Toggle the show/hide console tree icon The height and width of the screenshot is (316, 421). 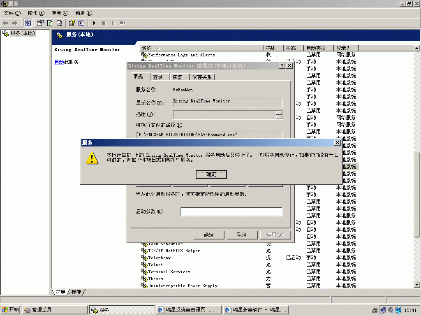28,23
